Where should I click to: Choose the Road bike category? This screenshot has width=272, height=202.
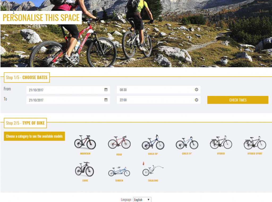pos(119,142)
